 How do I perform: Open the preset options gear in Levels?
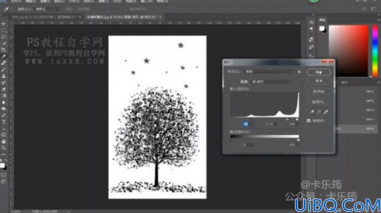(x=299, y=72)
